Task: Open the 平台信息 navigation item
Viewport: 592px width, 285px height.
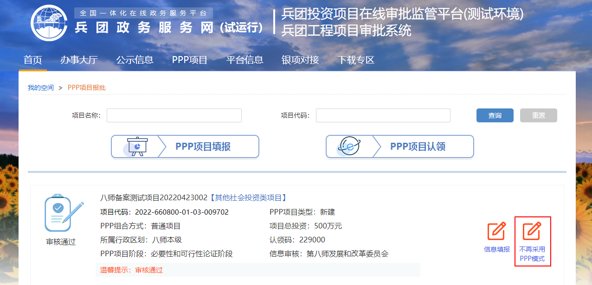Action: tap(245, 60)
